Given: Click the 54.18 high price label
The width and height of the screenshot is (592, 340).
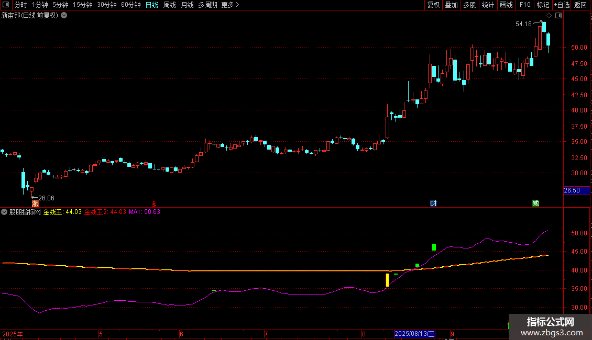Looking at the screenshot, I should 523,24.
